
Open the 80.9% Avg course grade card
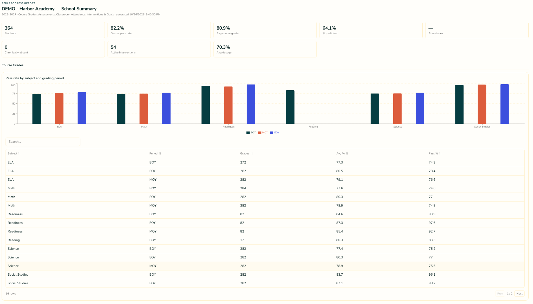coord(265,30)
